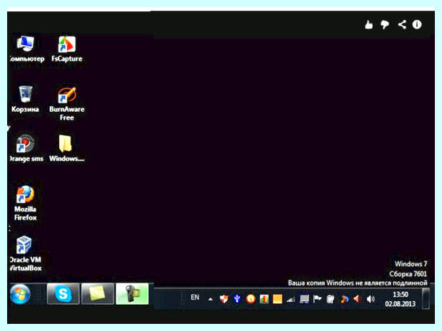The image size is (442, 331).
Task: Open the white volume speaker icon
Action: point(371,299)
